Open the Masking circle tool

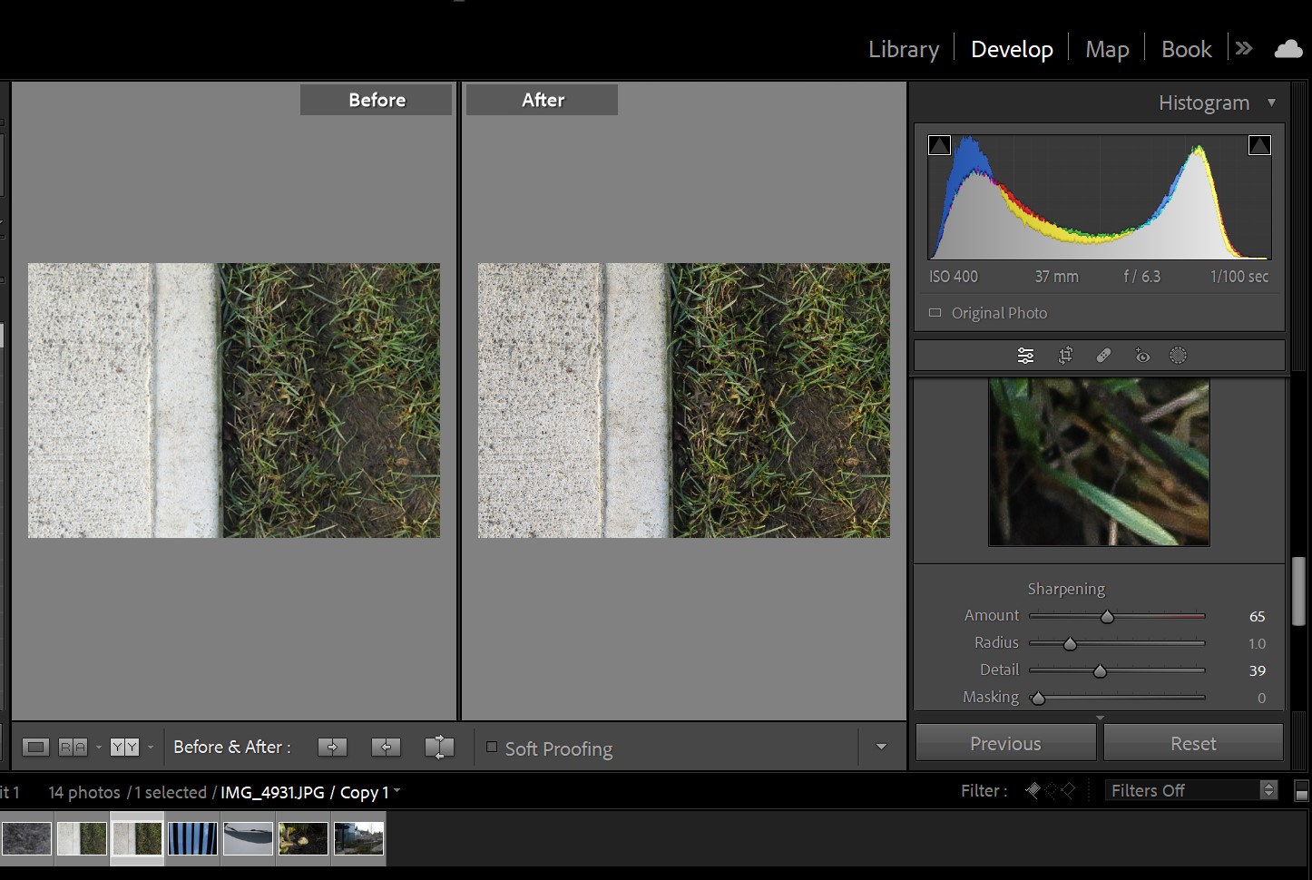coord(1178,356)
